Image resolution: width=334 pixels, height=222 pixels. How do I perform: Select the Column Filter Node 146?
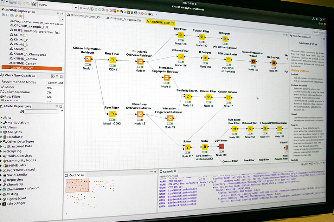click(x=181, y=56)
